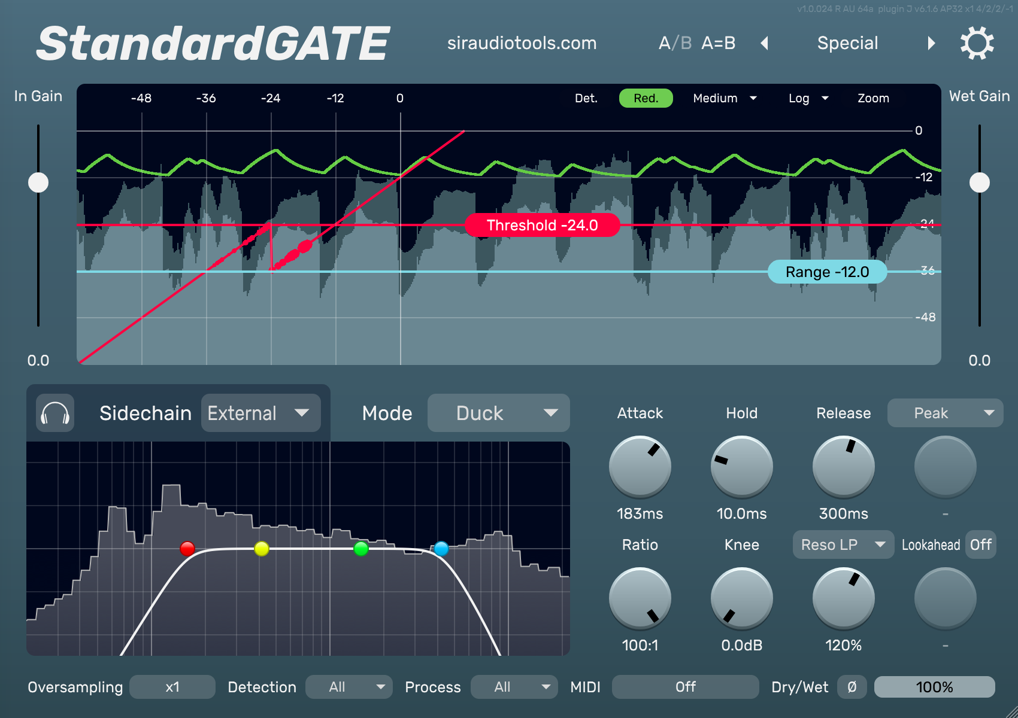Click the Reso LP 120% knob
This screenshot has width=1018, height=718.
pos(844,598)
